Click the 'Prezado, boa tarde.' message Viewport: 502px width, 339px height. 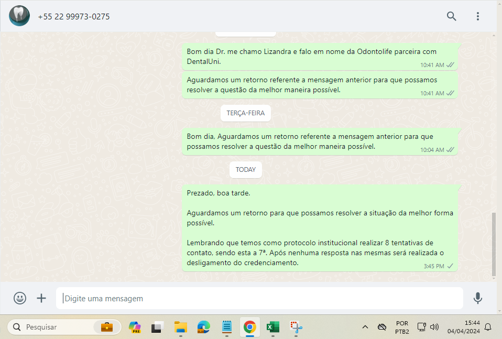pyautogui.click(x=320, y=228)
